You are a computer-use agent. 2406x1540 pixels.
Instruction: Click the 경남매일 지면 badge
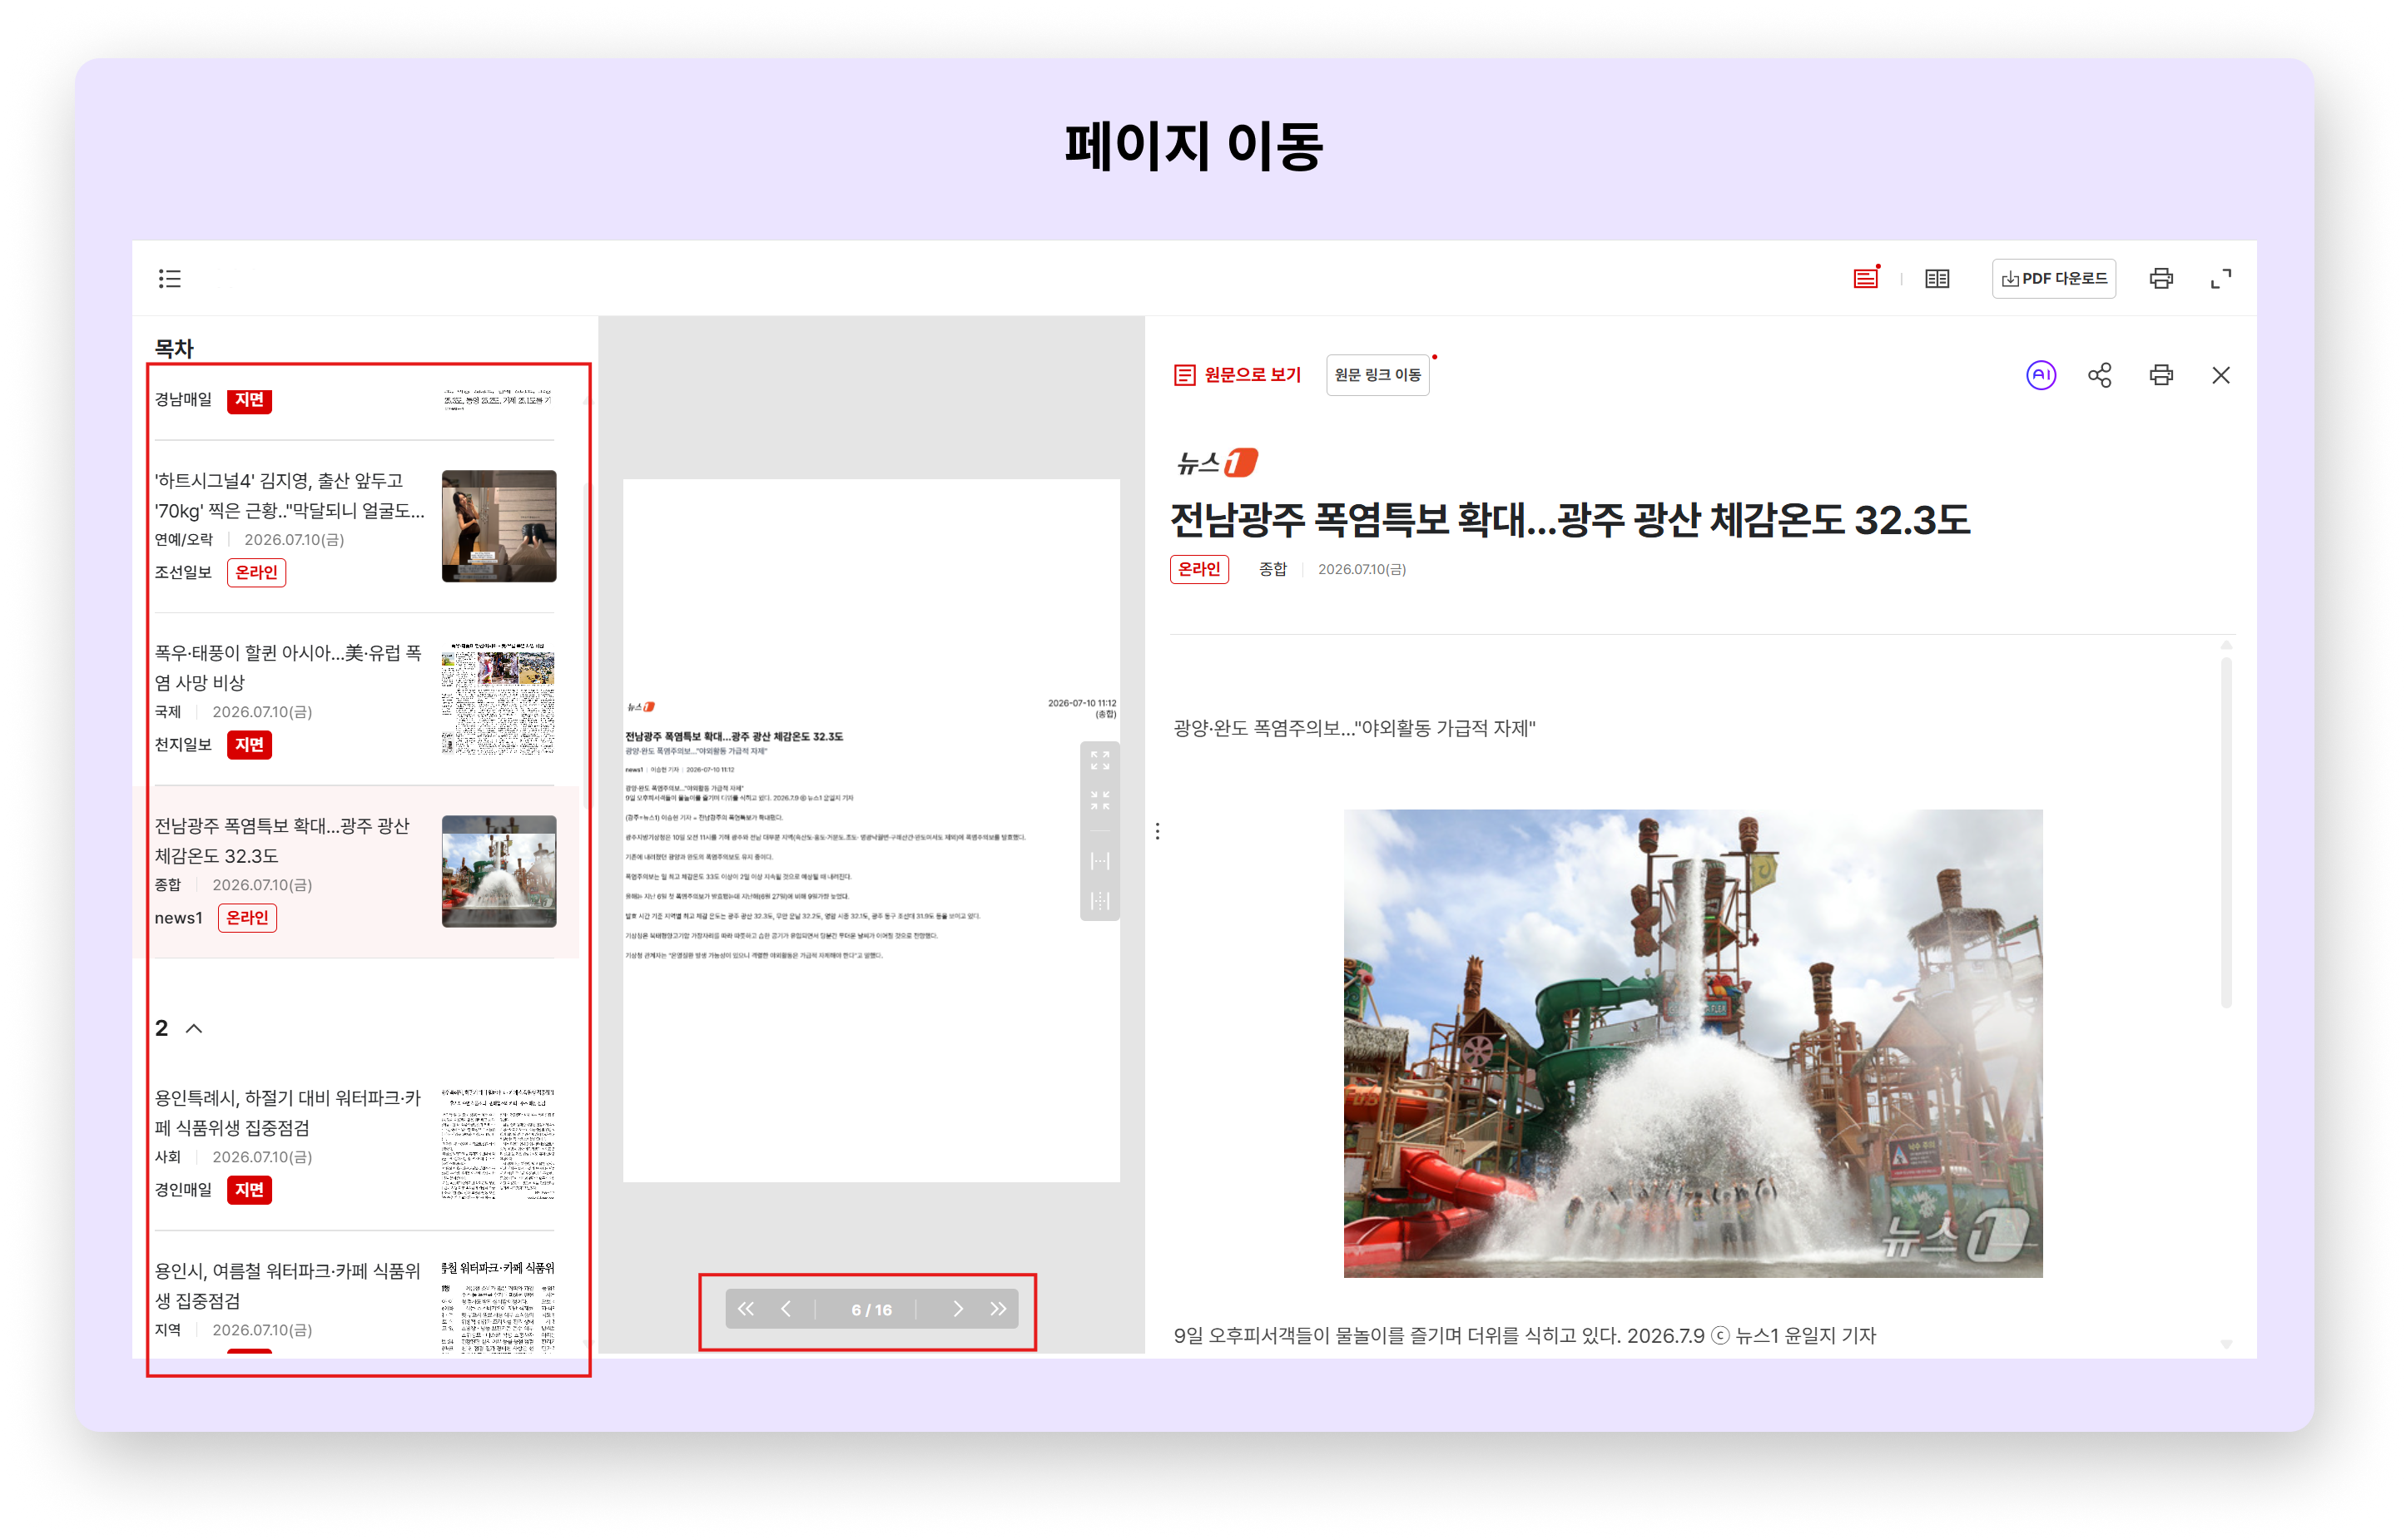pos(249,400)
